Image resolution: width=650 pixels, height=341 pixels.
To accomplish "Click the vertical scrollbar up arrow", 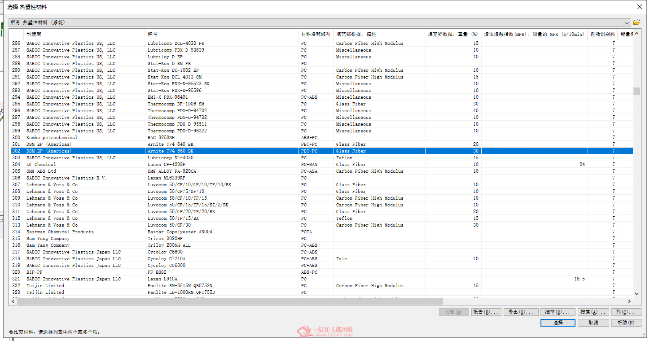I will point(637,33).
